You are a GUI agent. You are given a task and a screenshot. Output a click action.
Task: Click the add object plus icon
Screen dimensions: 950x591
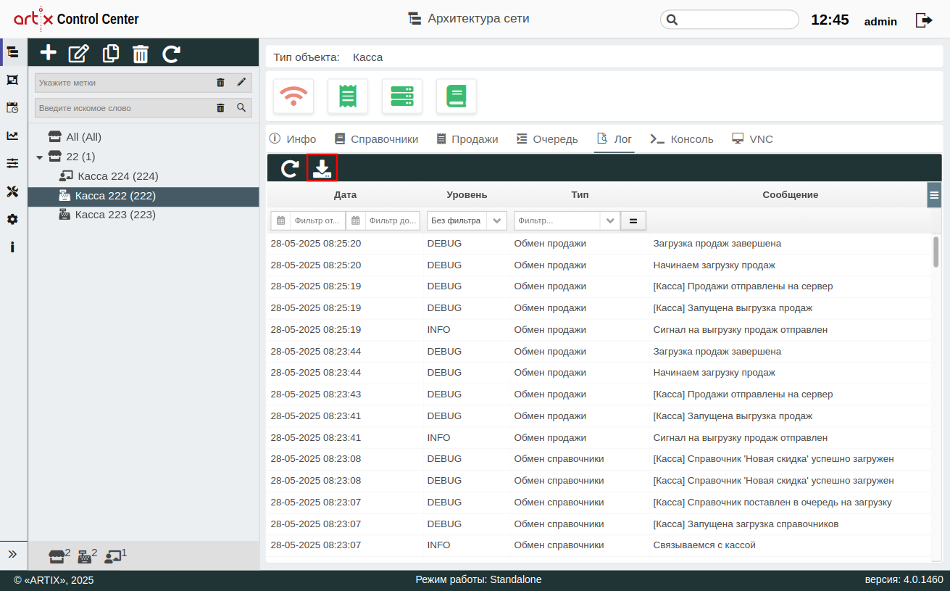tap(48, 53)
